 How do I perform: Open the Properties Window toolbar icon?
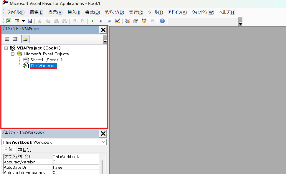pos(136,21)
